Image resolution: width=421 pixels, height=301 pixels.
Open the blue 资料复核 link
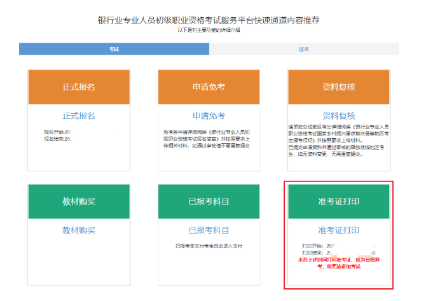(338, 116)
